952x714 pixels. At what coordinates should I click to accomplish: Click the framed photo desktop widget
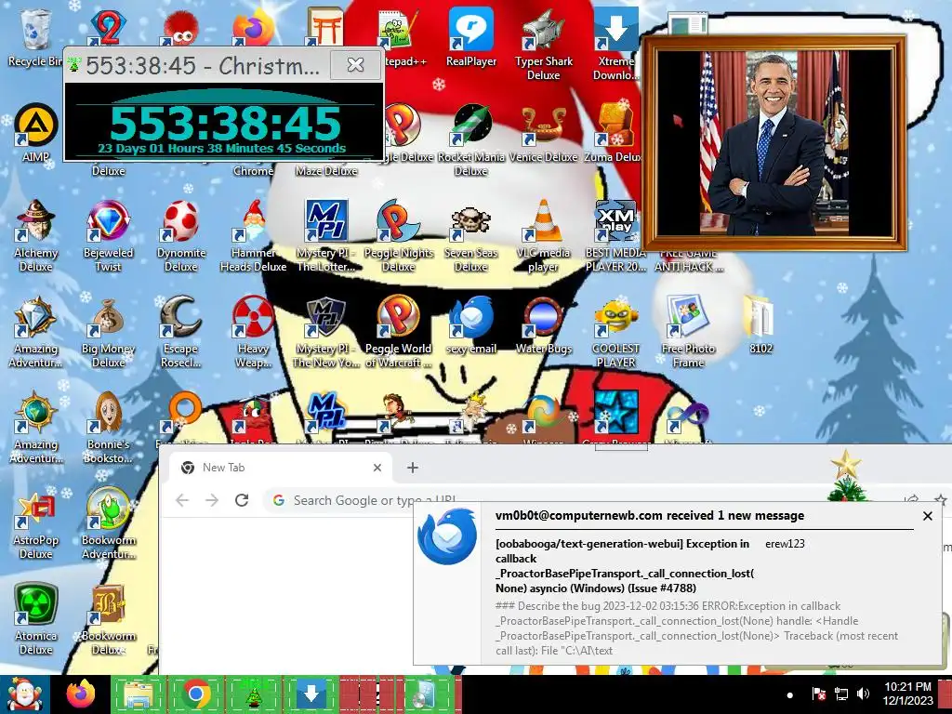(x=774, y=143)
